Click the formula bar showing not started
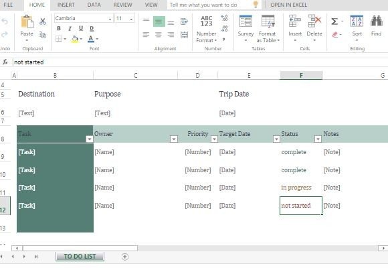388x268 pixels. (x=201, y=62)
